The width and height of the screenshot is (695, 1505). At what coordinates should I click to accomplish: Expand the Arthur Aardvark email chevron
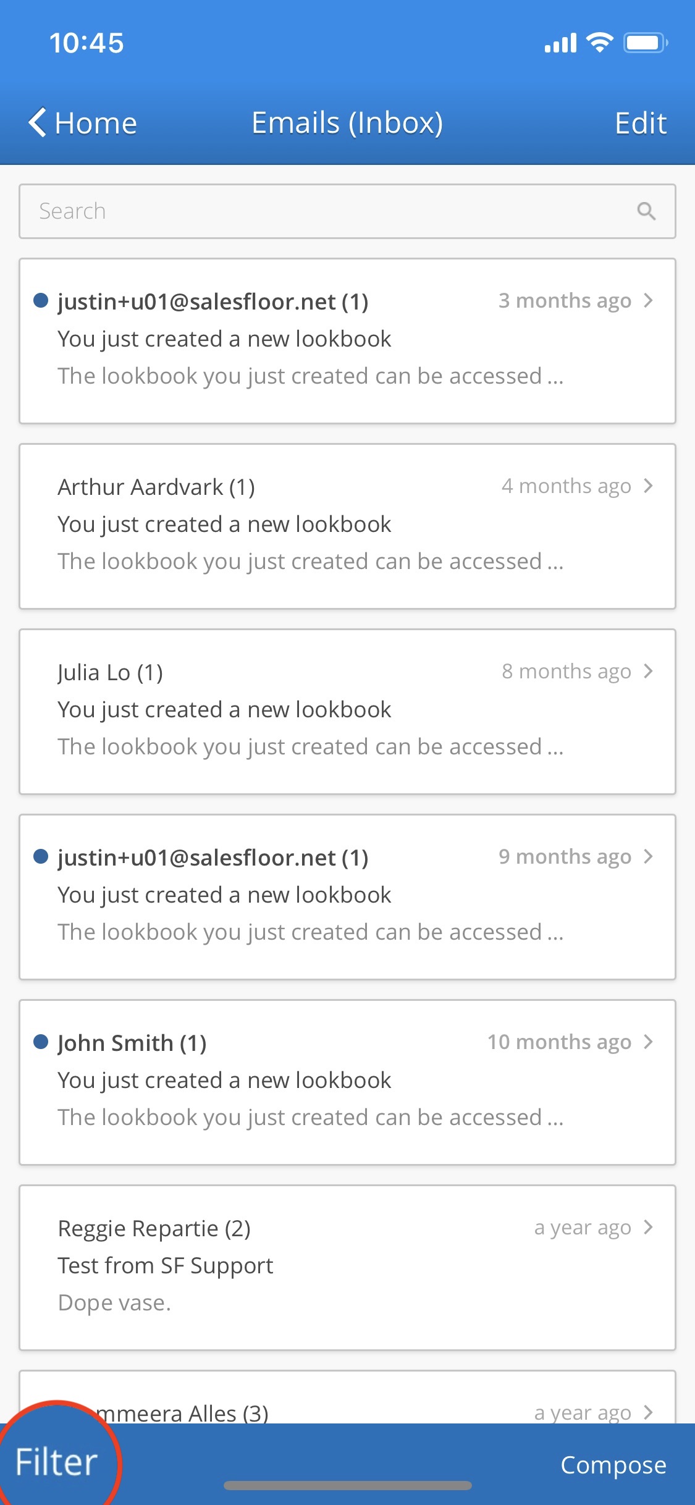tap(648, 486)
